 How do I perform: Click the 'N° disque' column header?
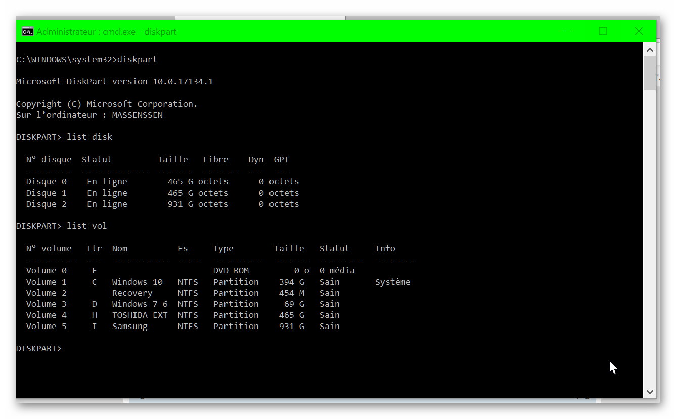coord(49,160)
